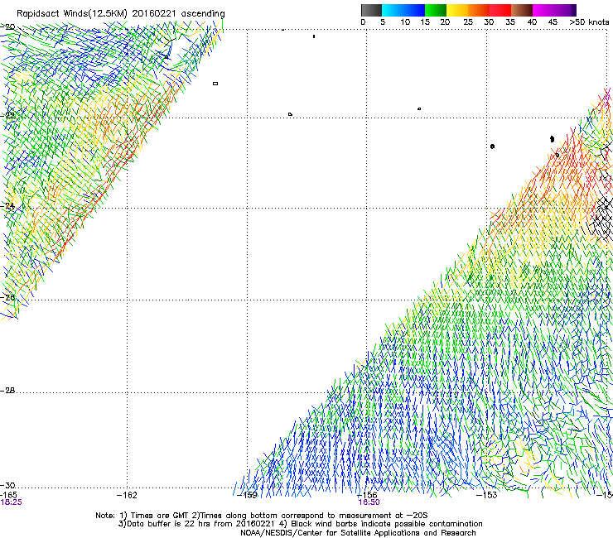Click the '-22' latitude label
This screenshot has height=538, width=613.
click(8, 115)
